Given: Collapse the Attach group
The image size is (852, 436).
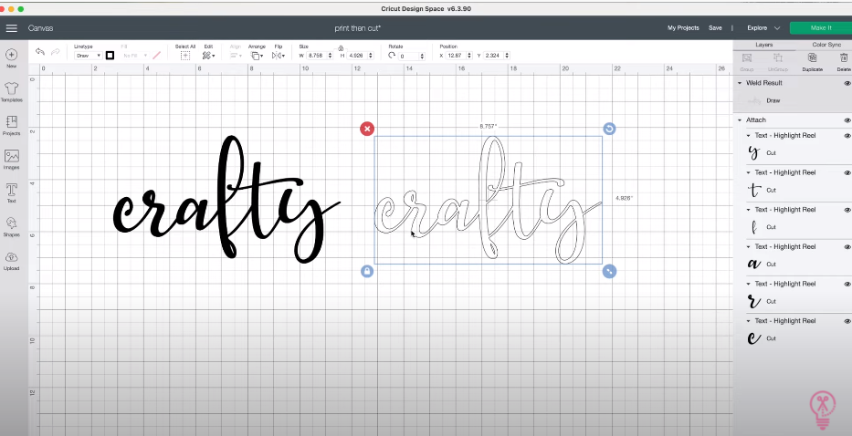Looking at the screenshot, I should click(x=740, y=120).
